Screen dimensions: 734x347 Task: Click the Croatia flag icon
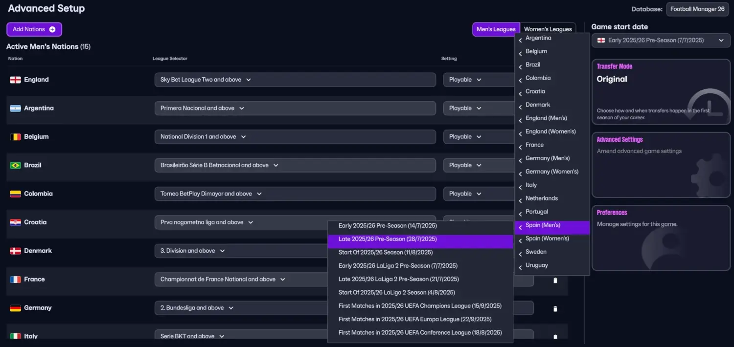point(15,222)
